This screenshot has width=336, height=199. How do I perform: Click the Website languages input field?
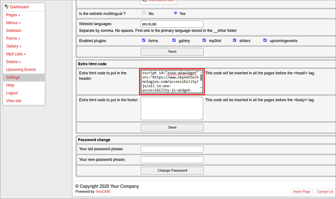172,24
